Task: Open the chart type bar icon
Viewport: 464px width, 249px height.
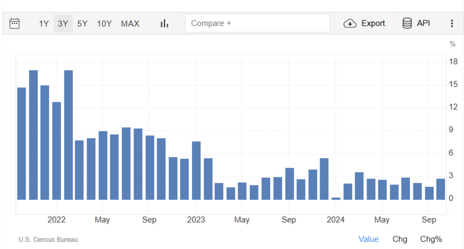Action: [x=164, y=23]
